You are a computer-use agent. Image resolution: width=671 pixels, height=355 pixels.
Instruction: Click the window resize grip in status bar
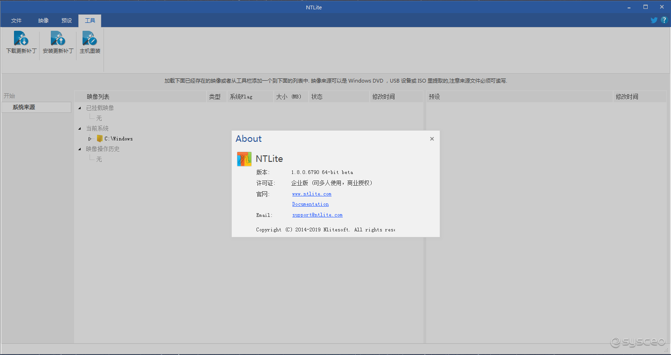666,350
